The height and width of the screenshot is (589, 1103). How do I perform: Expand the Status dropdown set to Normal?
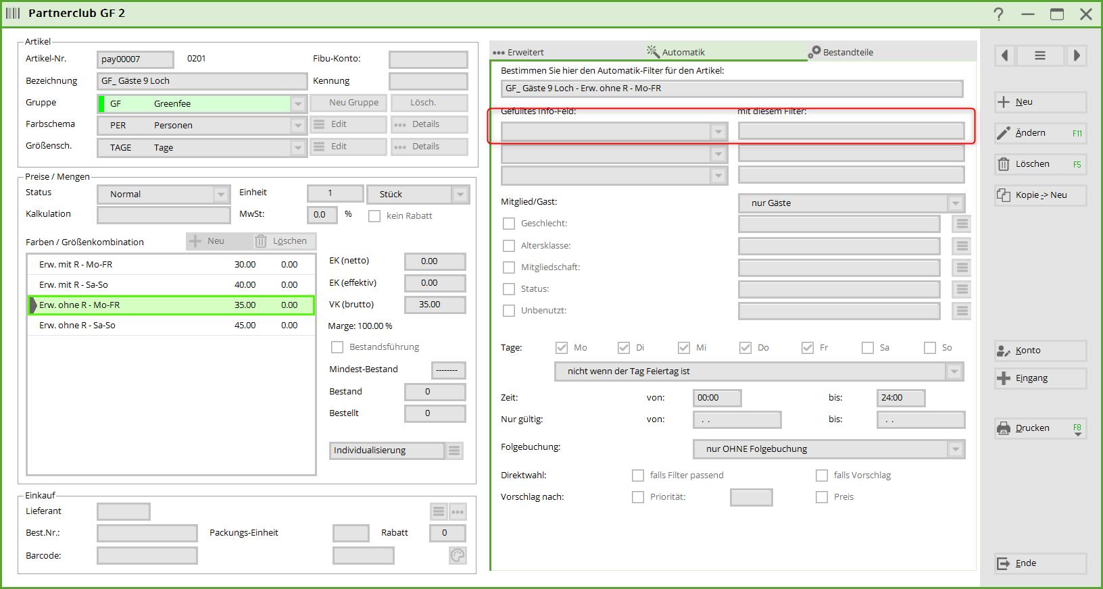[x=221, y=195]
